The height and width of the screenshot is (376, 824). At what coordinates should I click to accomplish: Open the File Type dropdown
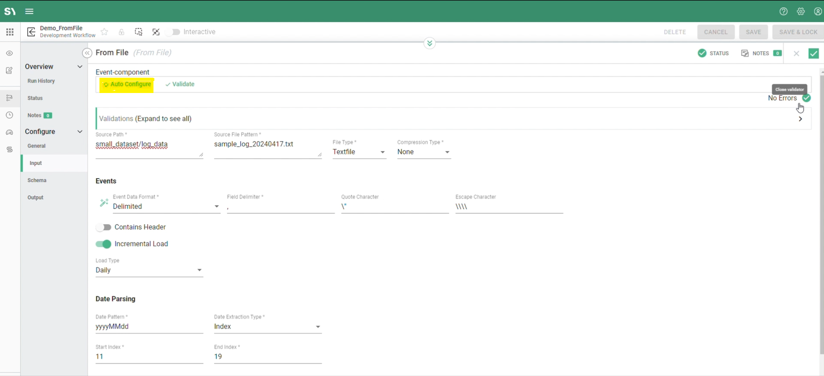pyautogui.click(x=359, y=152)
